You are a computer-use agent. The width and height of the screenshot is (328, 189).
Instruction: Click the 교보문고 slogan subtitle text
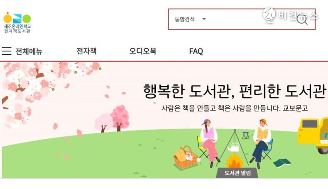click(235, 108)
